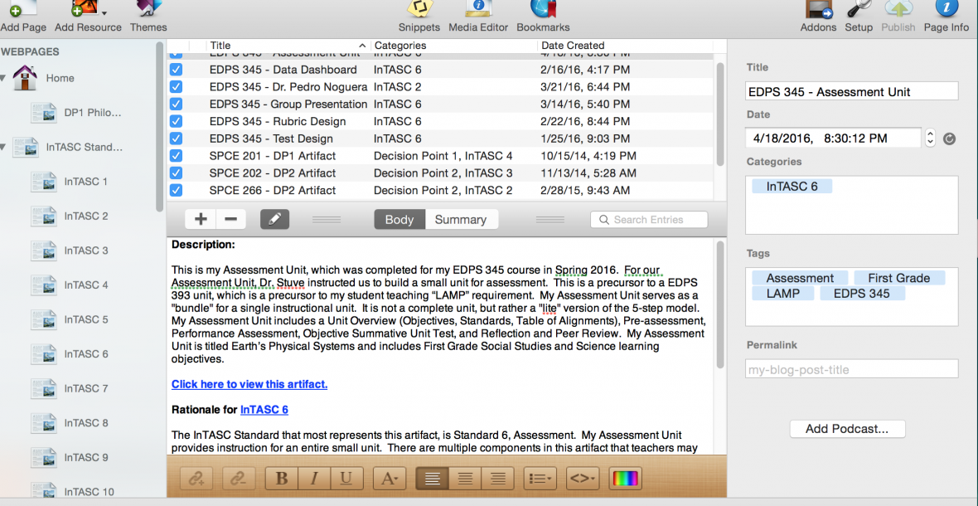Click the add link icon
Image resolution: width=978 pixels, height=506 pixels.
[x=198, y=478]
